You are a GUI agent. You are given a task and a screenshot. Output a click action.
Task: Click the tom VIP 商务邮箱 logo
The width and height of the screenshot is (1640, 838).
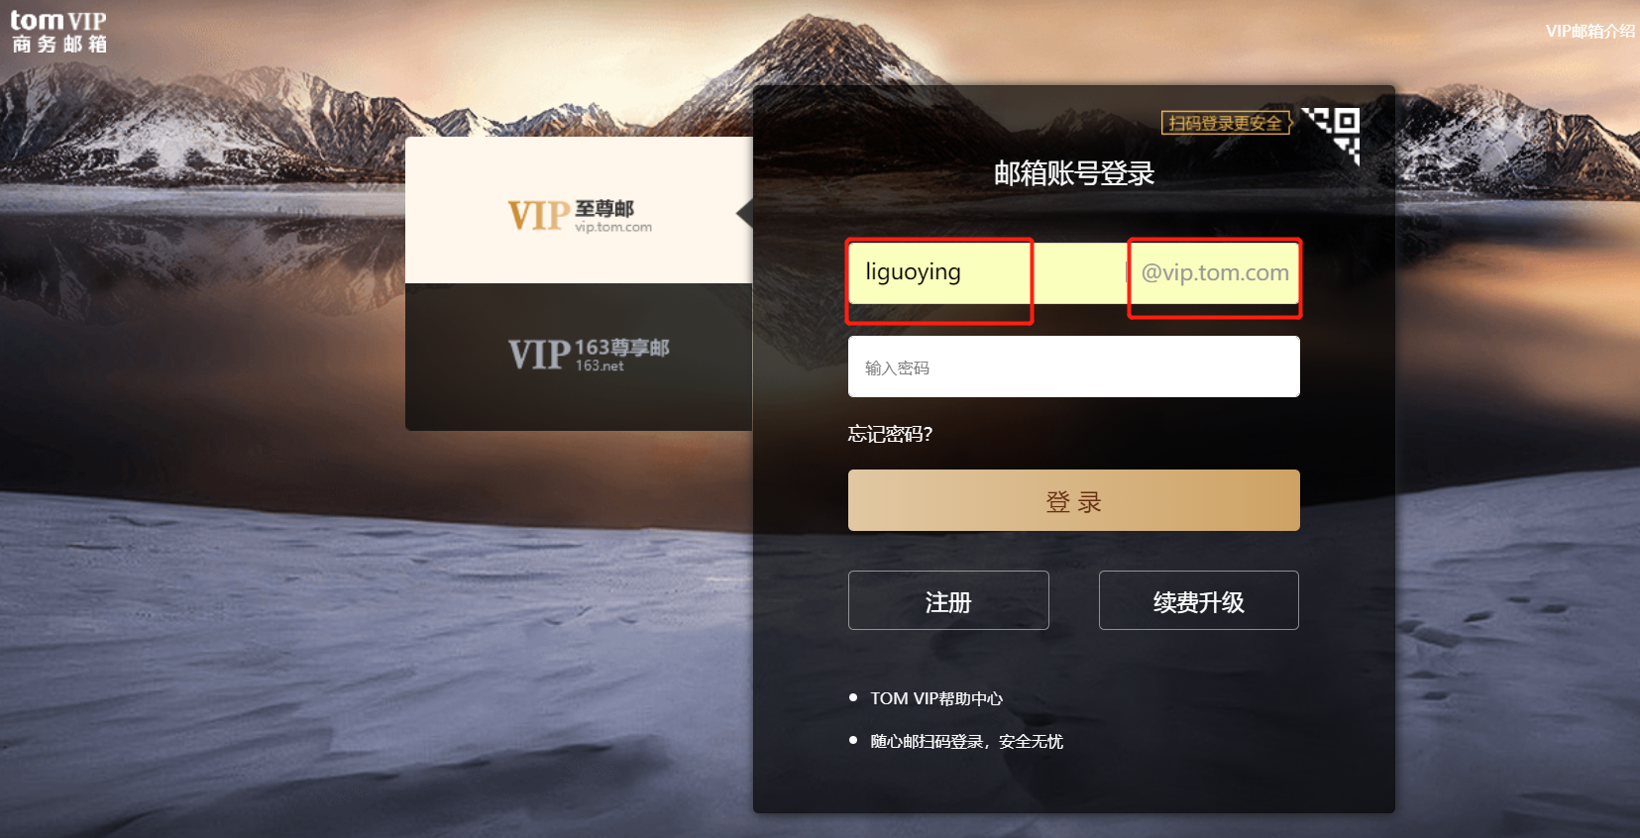[x=59, y=31]
